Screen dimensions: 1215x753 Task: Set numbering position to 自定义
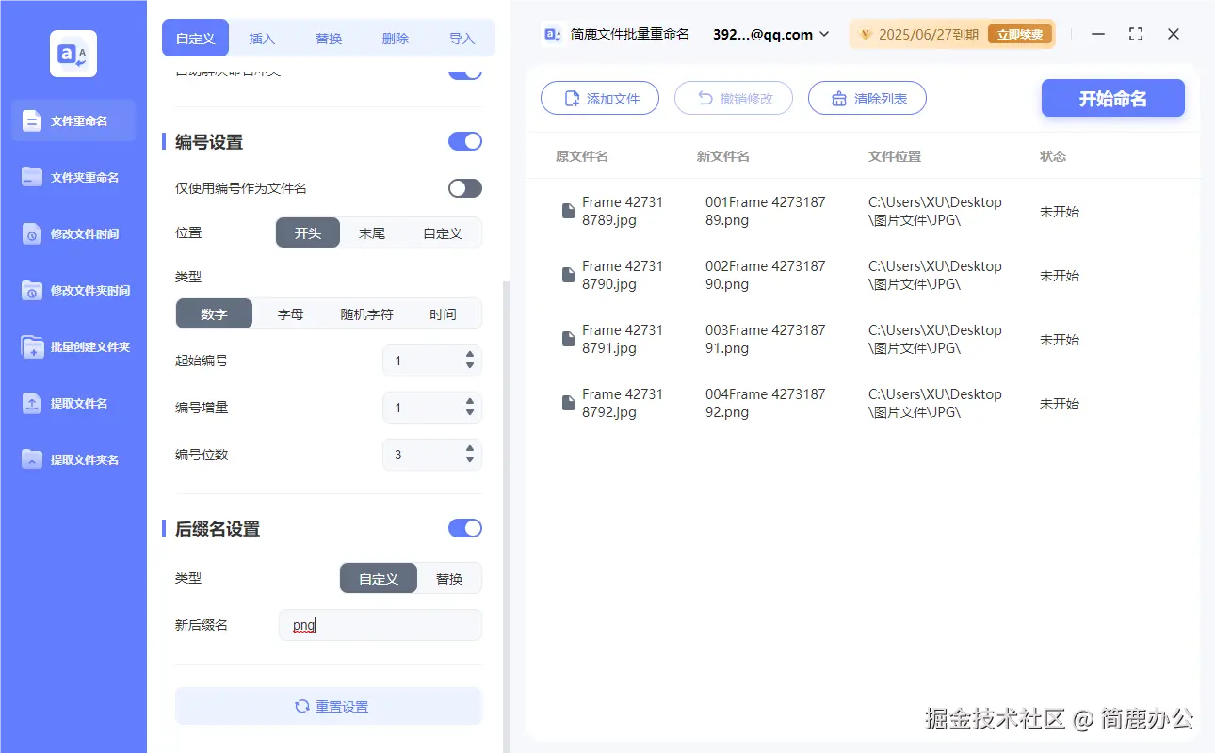tap(443, 232)
